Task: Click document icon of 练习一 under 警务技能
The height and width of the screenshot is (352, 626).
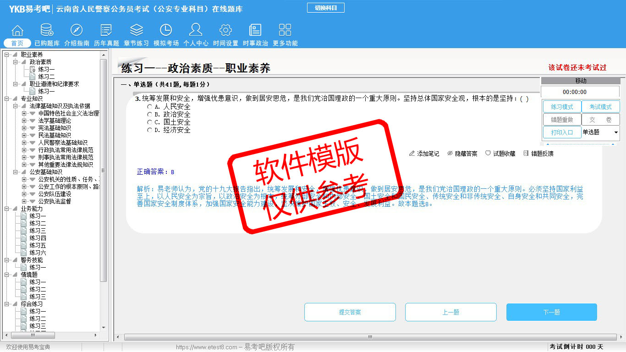Action: 24,267
